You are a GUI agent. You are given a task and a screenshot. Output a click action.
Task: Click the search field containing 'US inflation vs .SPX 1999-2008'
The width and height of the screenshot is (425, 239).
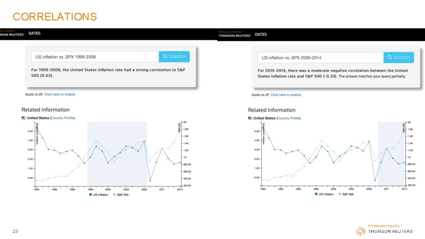point(95,57)
